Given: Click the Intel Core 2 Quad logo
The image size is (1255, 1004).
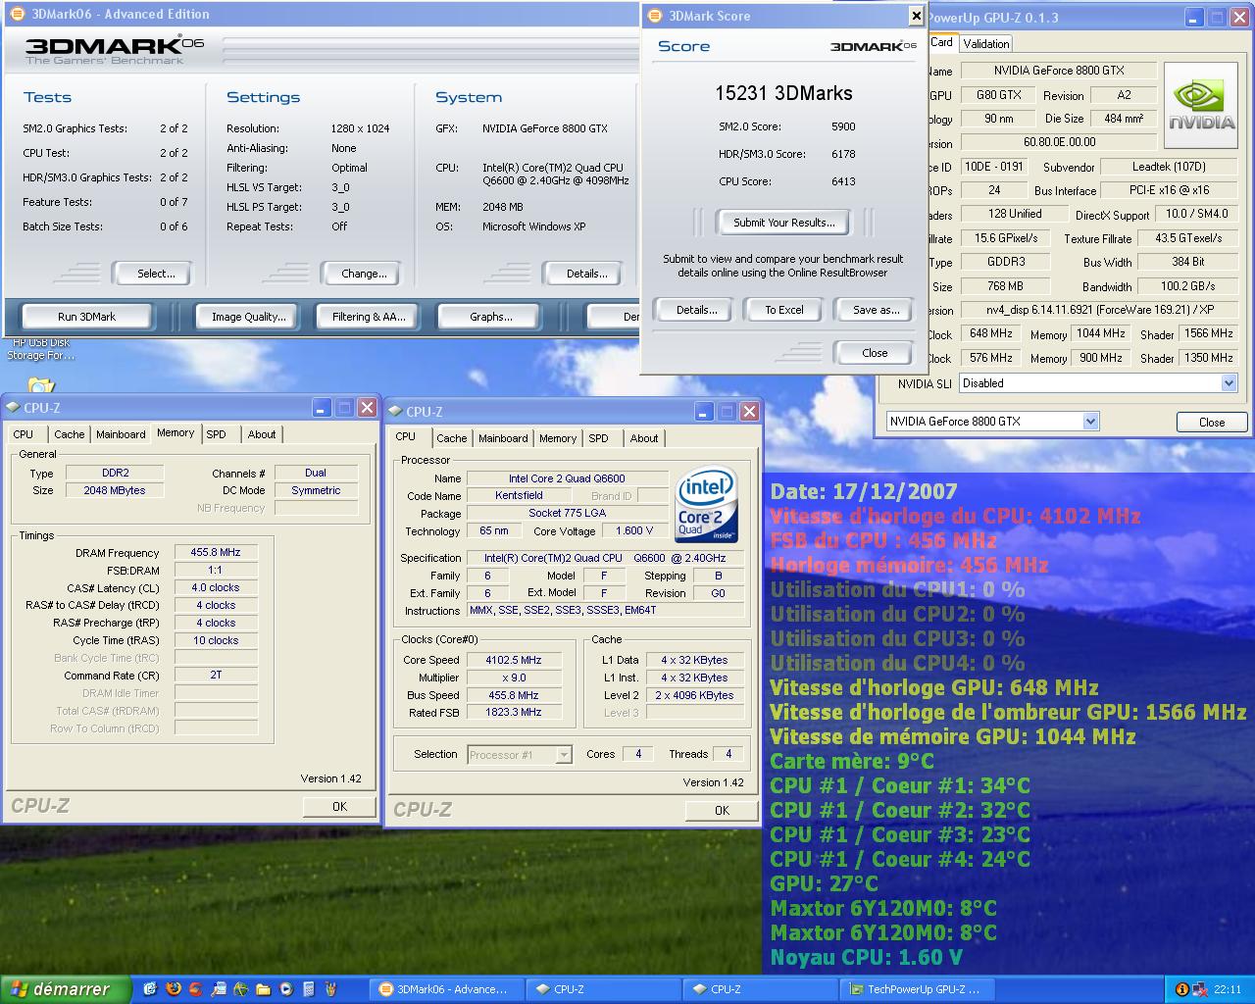Looking at the screenshot, I should (x=706, y=504).
